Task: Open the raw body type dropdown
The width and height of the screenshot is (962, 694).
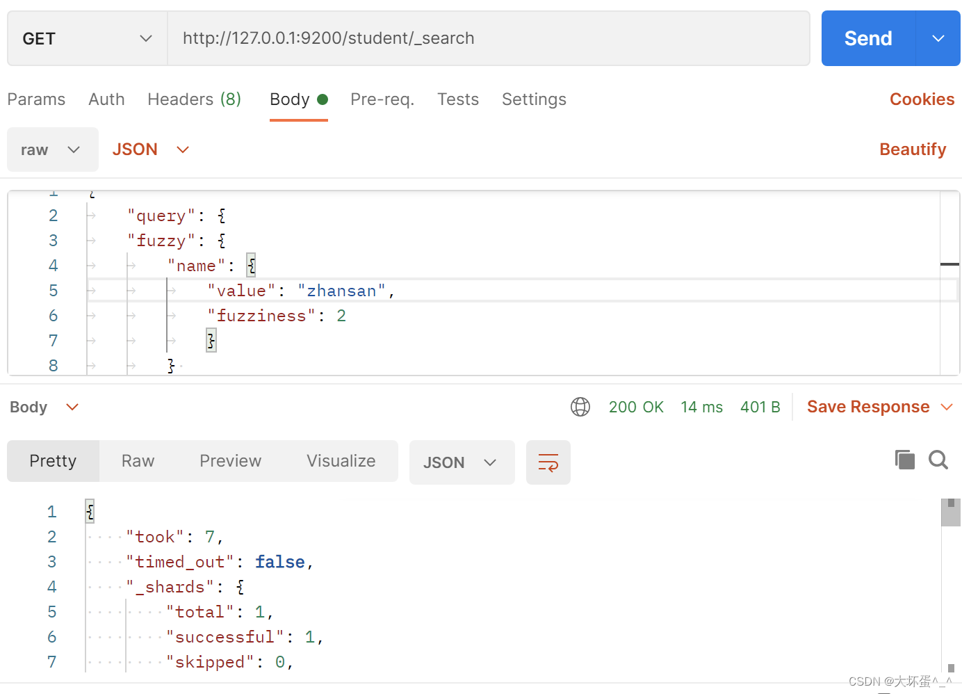Action: (x=53, y=150)
